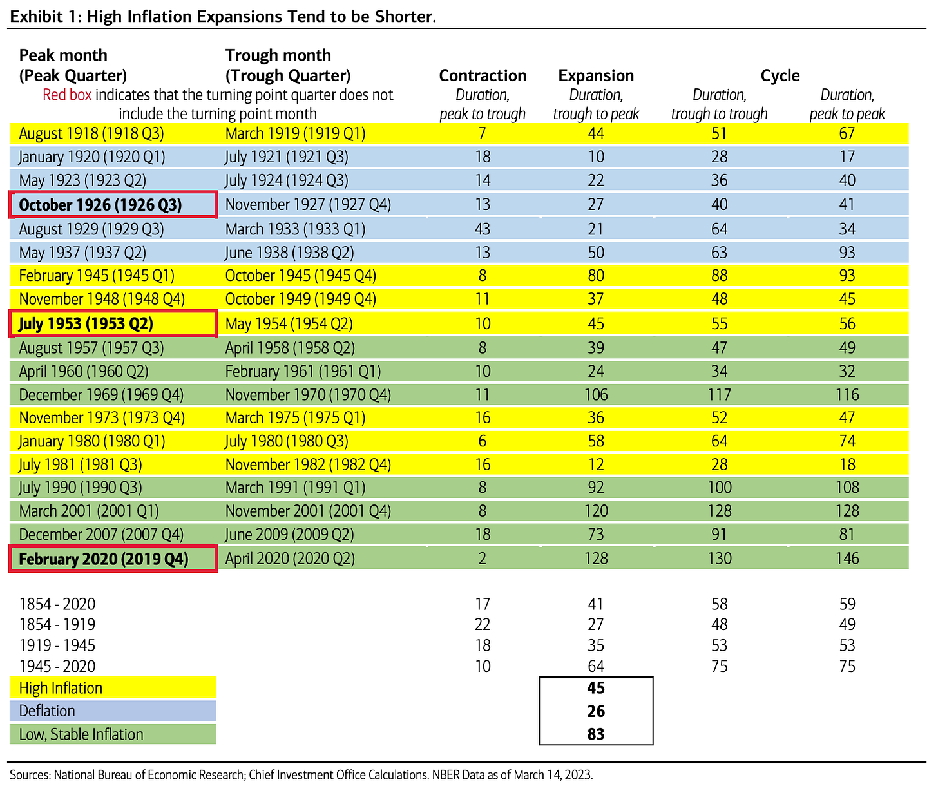Click the '1945 - 2020' summary row label

coord(57,666)
